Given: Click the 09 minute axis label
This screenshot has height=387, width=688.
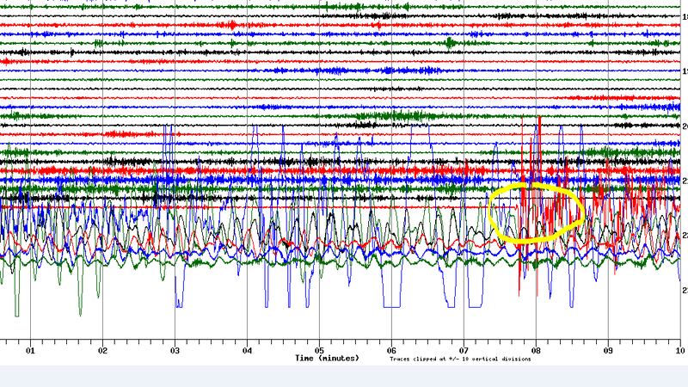Looking at the screenshot, I should (x=608, y=350).
